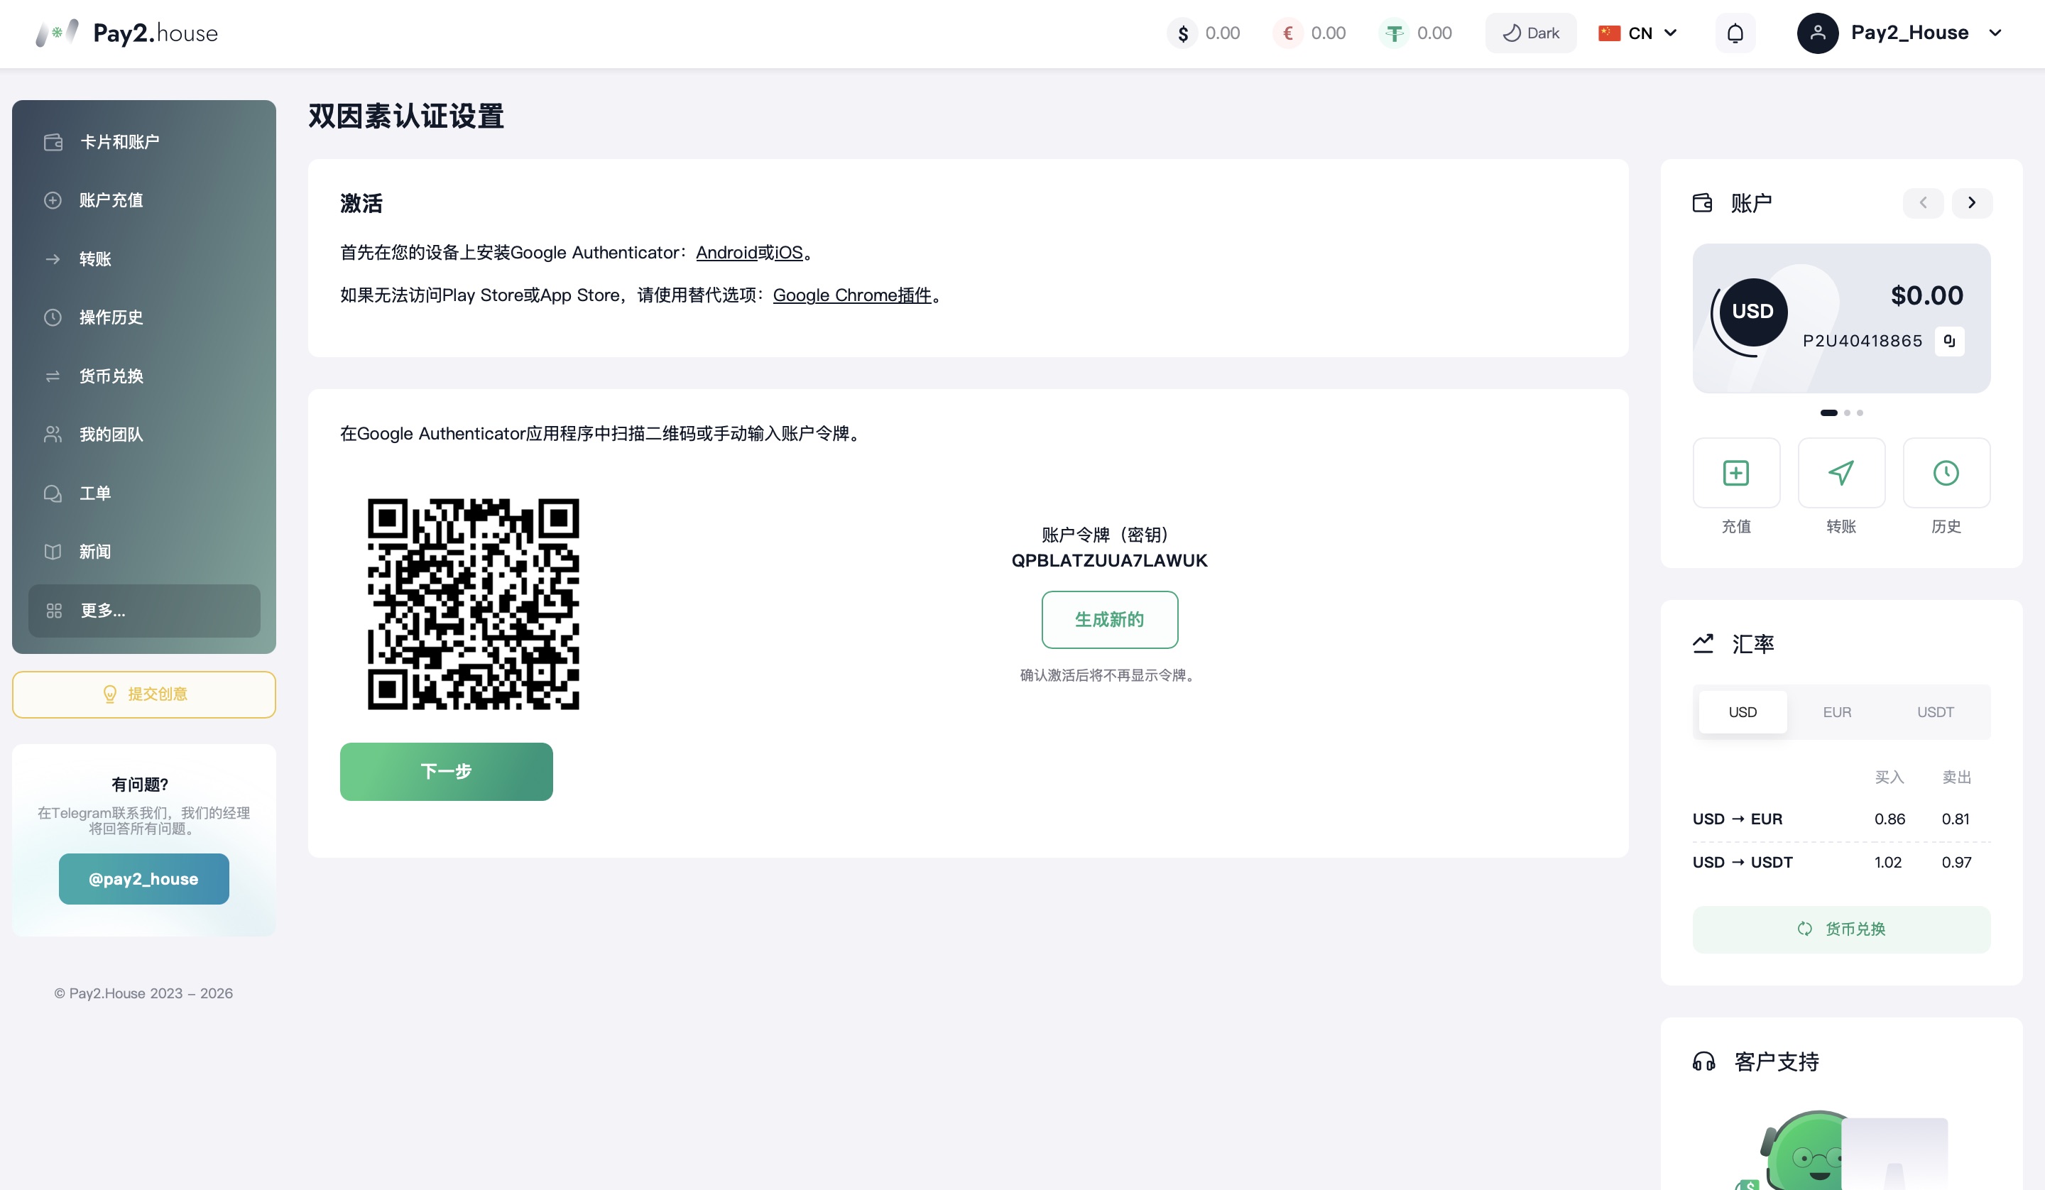Click the $0.00 account balance
This screenshot has height=1190, width=2045.
click(1926, 295)
